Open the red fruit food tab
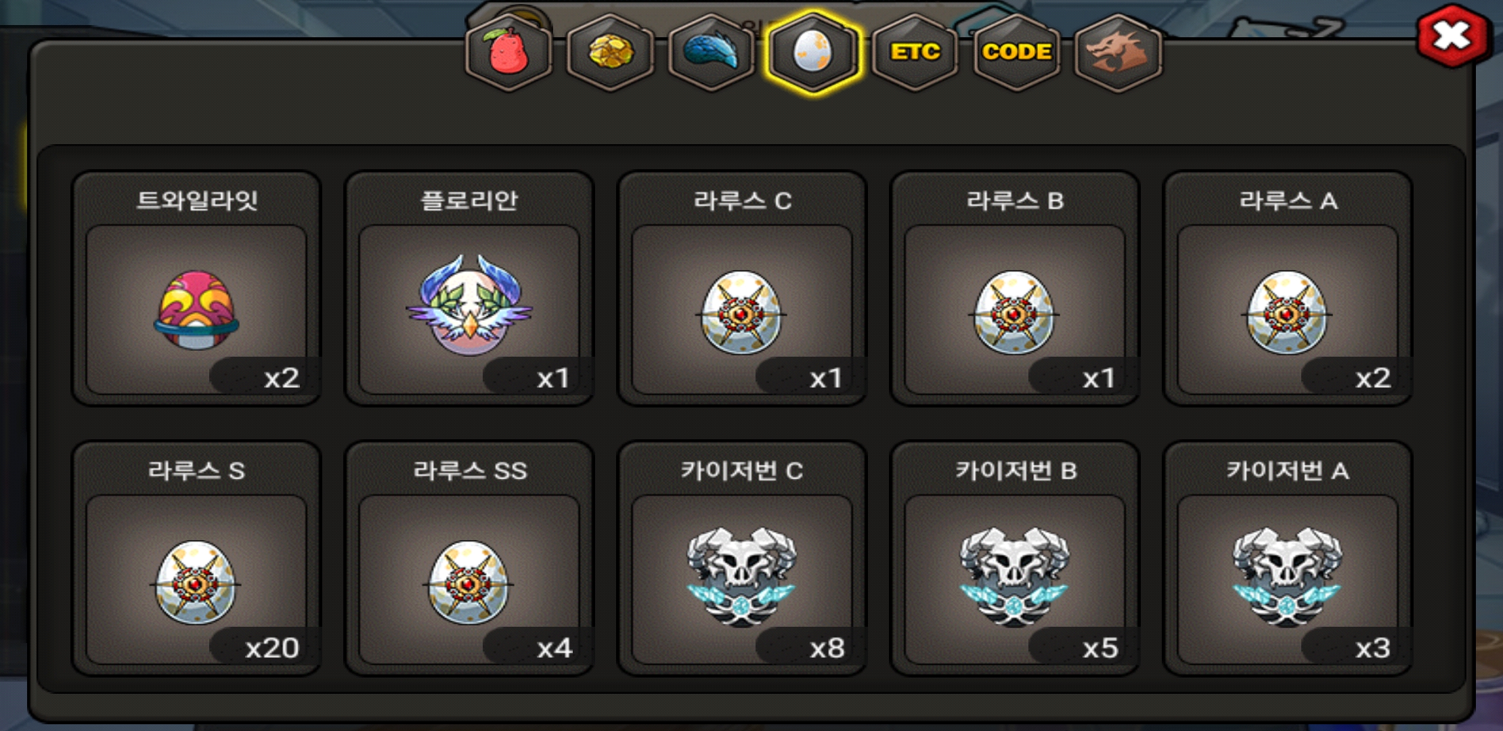This screenshot has width=1503, height=731. point(508,53)
